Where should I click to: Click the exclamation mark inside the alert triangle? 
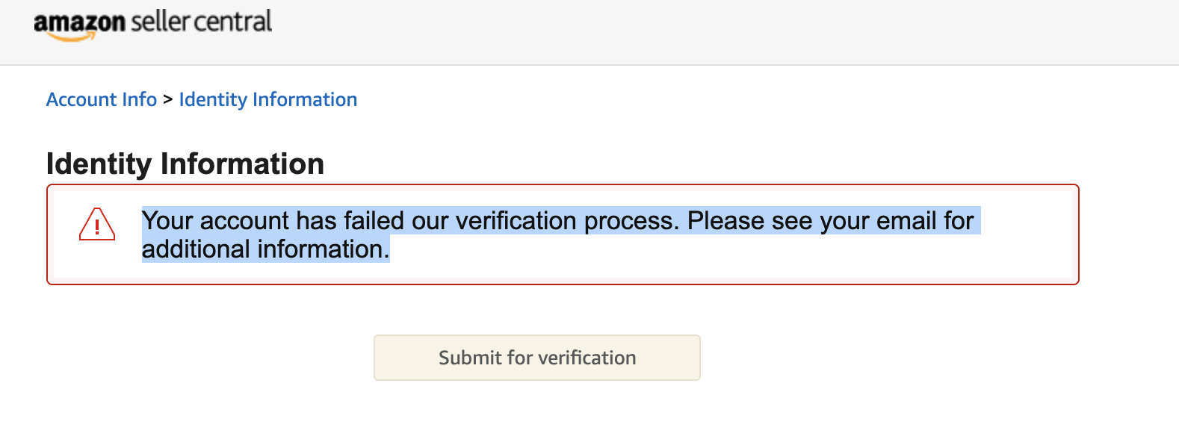point(97,227)
